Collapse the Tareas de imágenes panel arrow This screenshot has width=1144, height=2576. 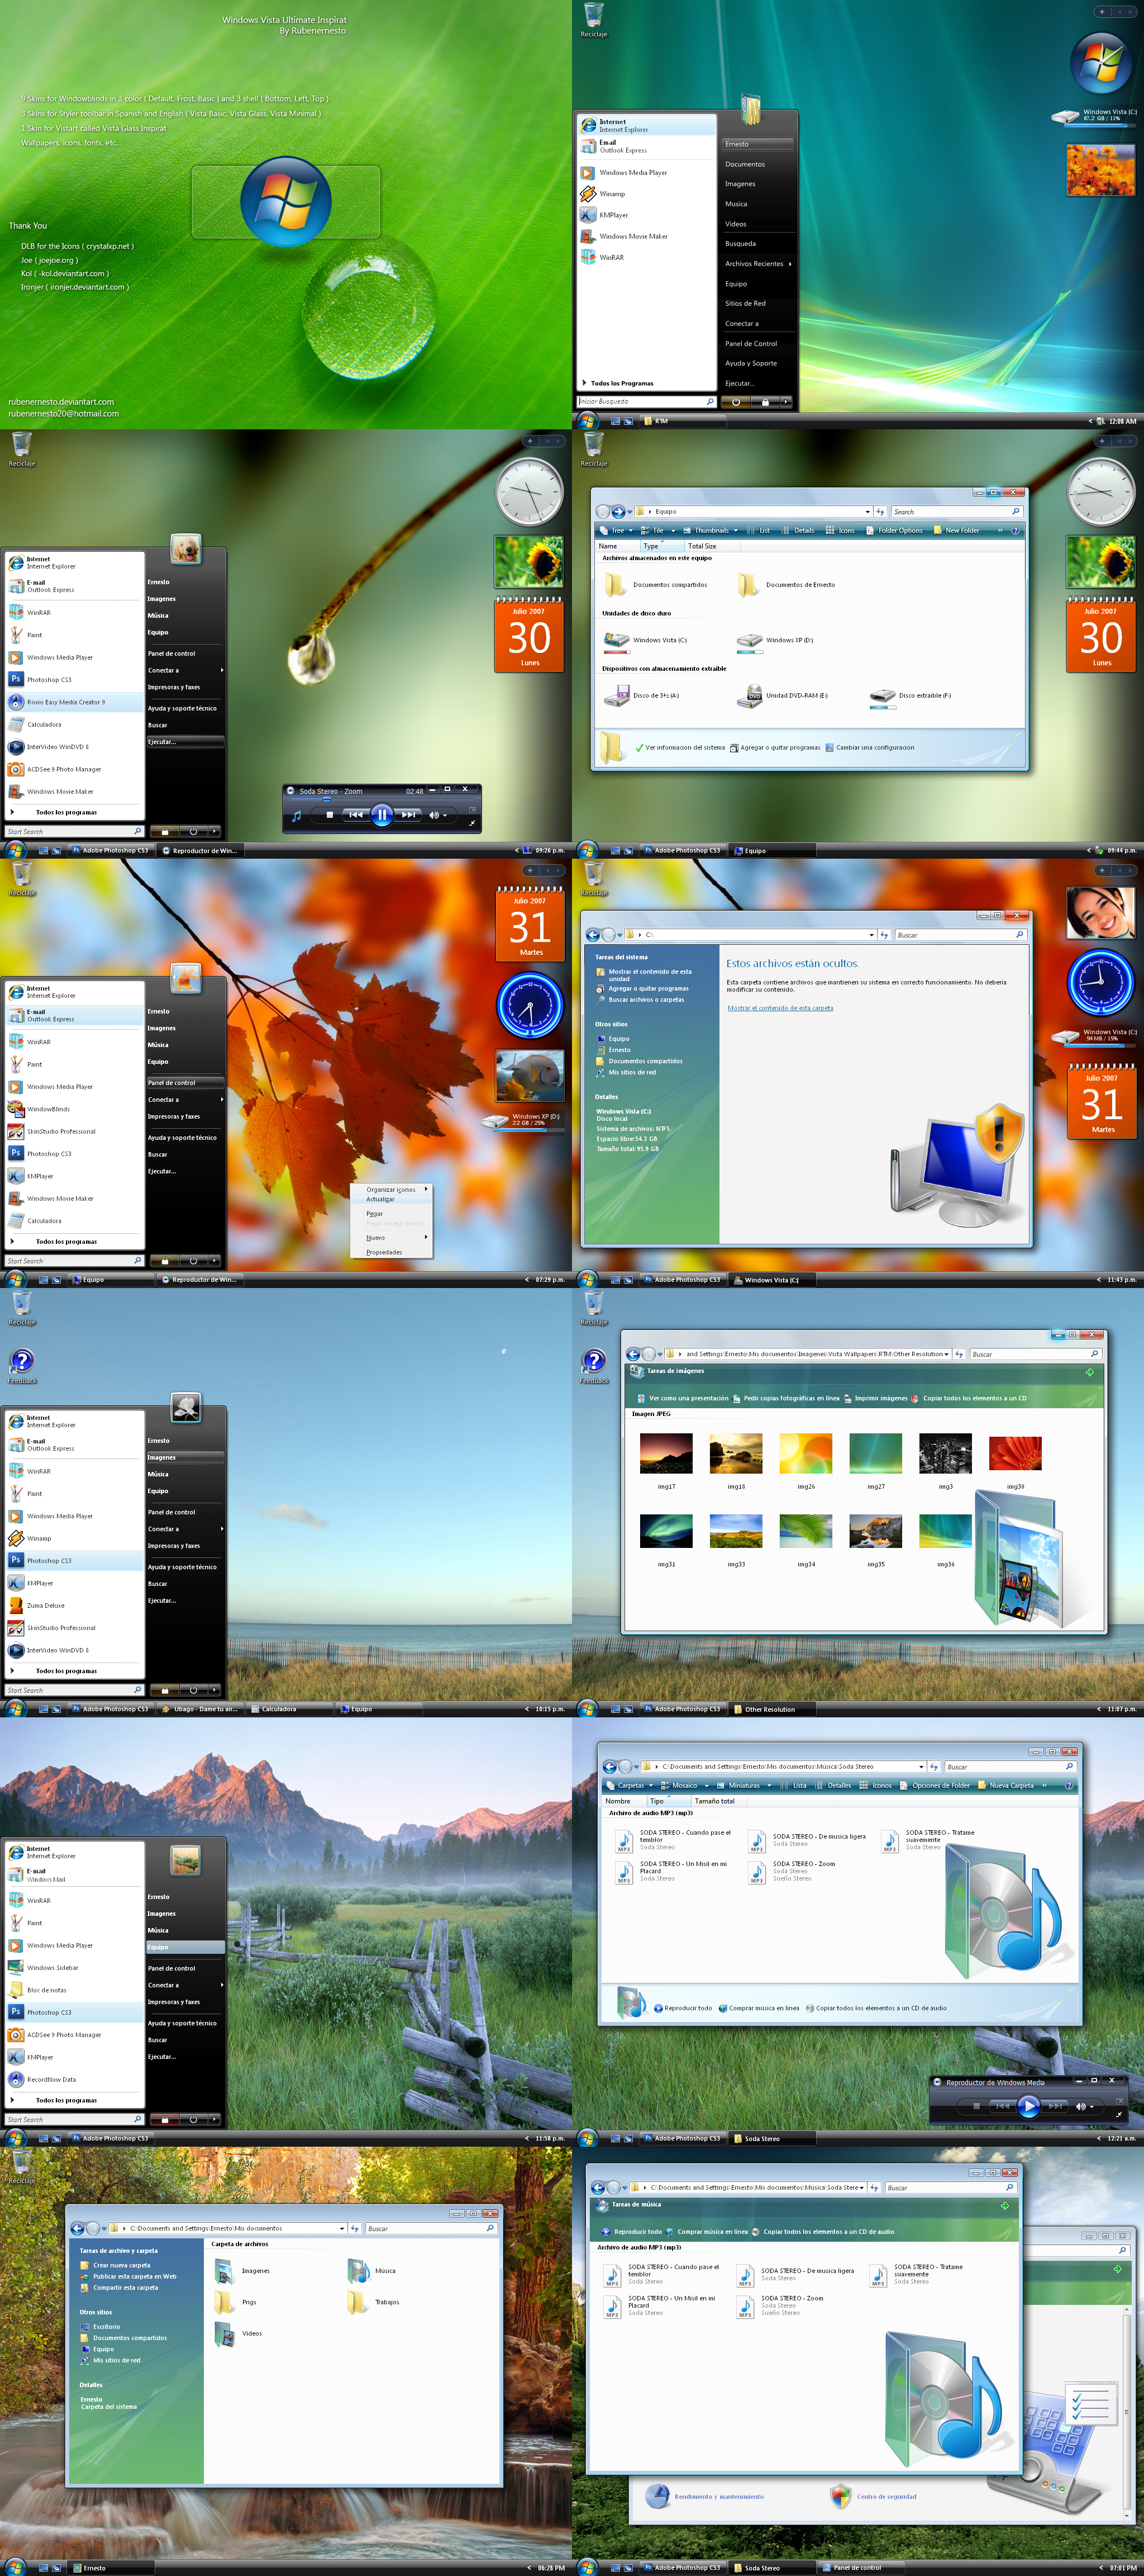pyautogui.click(x=1089, y=1372)
